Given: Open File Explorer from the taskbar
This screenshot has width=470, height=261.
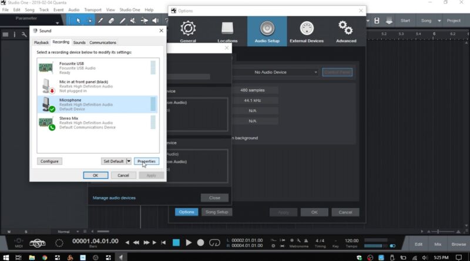Looking at the screenshot, I should pyautogui.click(x=32, y=257).
